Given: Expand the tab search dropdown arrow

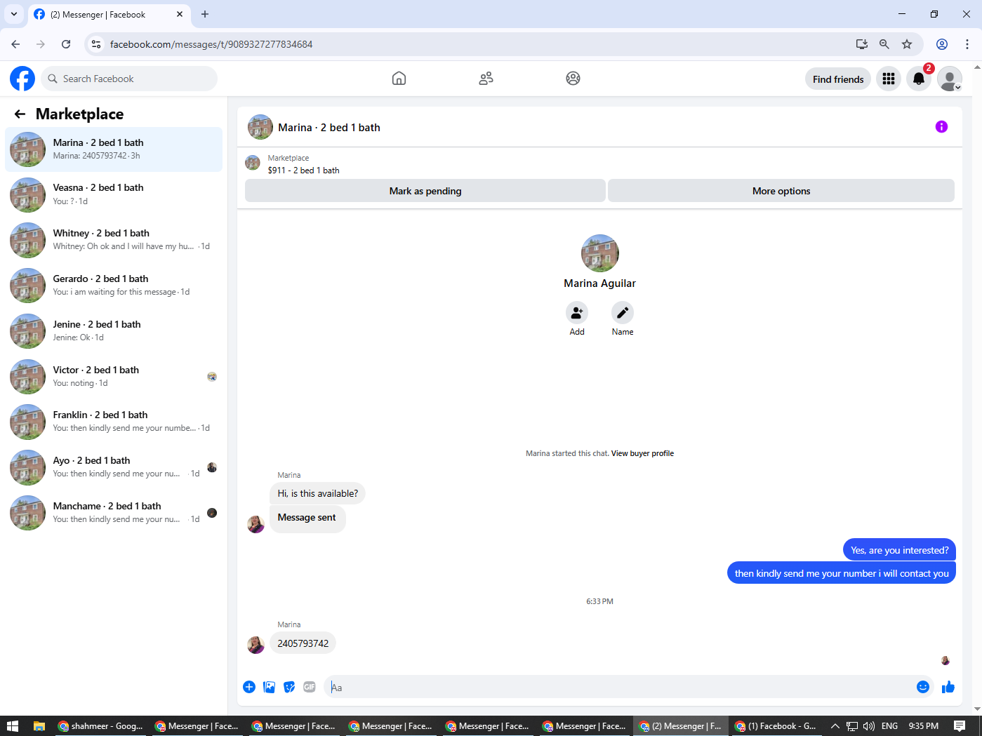Looking at the screenshot, I should (14, 14).
